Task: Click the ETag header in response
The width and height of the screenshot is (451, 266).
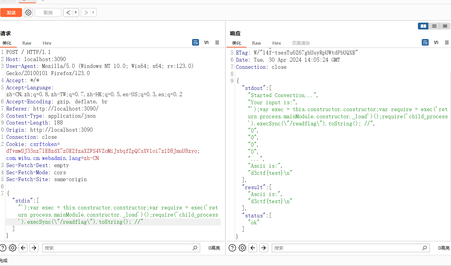Action: tap(297, 53)
